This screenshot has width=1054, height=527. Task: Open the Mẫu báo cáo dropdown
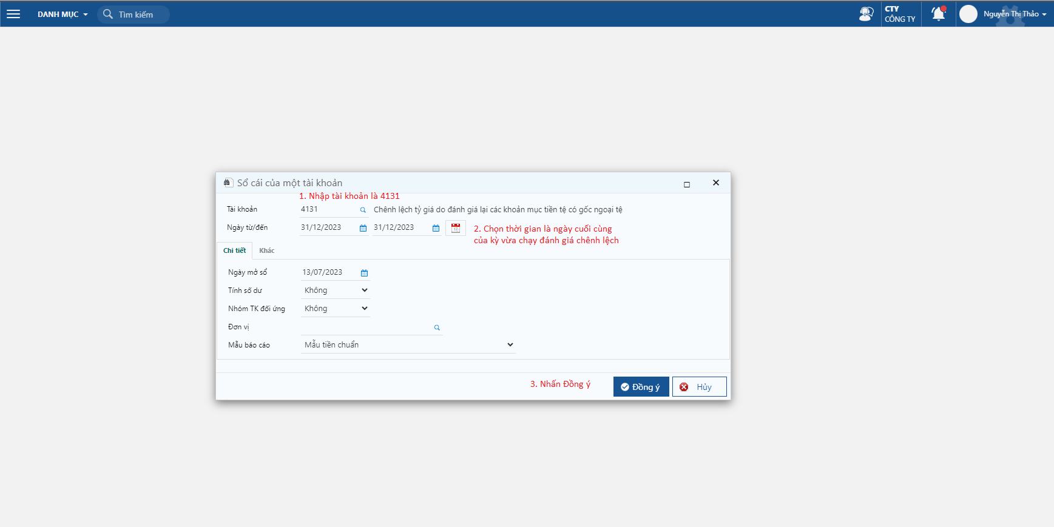408,345
